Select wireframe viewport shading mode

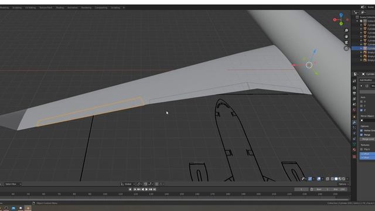(x=332, y=179)
